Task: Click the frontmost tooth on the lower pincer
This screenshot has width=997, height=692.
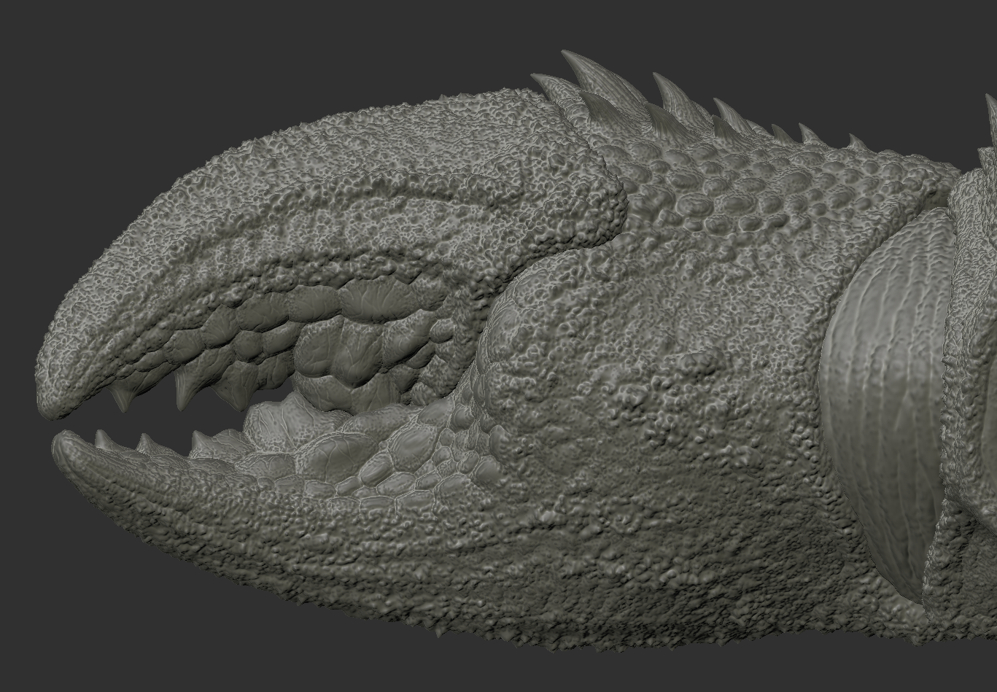Action: (104, 440)
